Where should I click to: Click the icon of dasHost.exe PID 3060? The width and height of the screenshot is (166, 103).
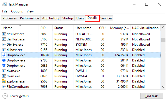click(x=4, y=34)
